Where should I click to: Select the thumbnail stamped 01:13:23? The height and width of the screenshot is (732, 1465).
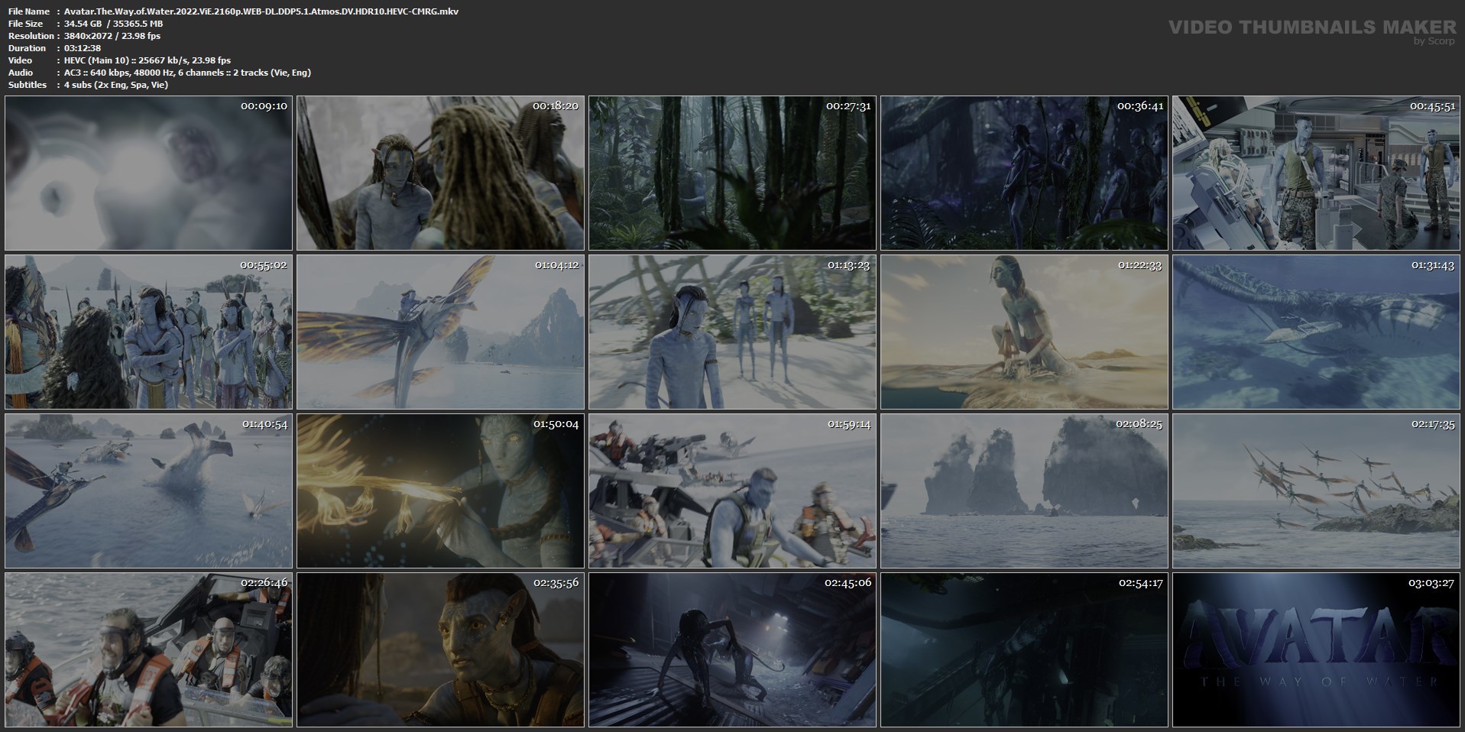(x=732, y=332)
